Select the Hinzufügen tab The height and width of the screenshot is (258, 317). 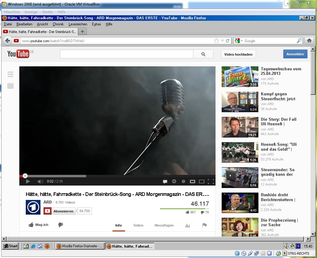click(x=164, y=225)
